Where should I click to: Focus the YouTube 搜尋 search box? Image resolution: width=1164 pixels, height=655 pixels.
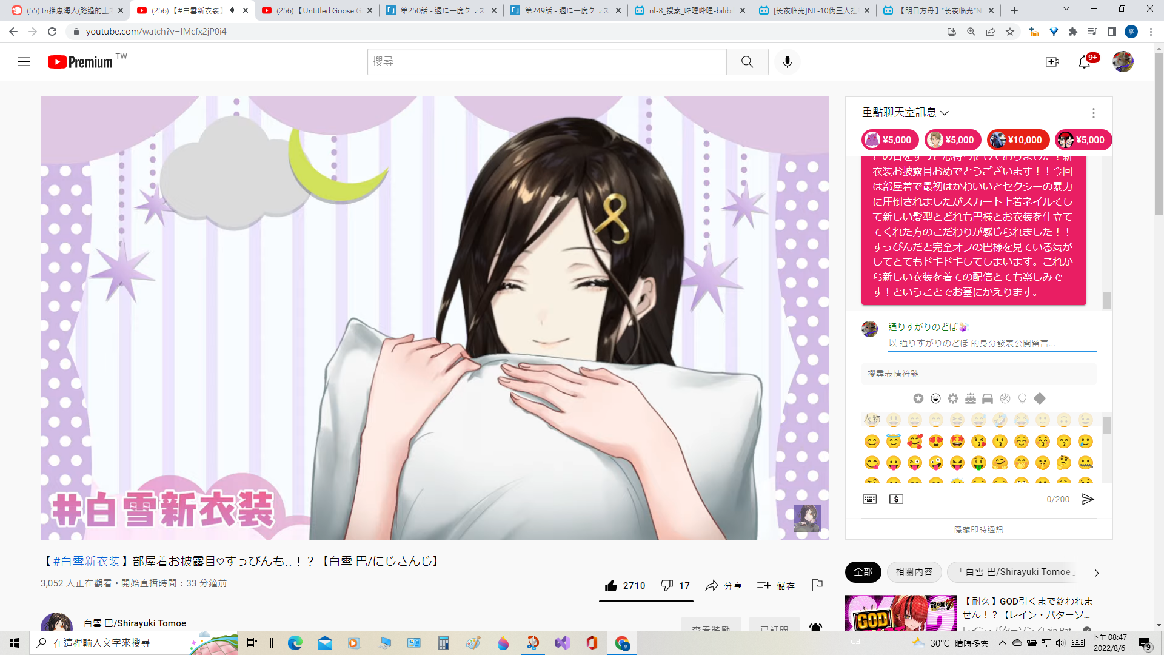point(547,62)
